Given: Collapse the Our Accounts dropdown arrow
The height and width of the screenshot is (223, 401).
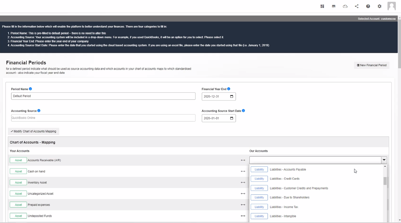Looking at the screenshot, I should [384, 160].
